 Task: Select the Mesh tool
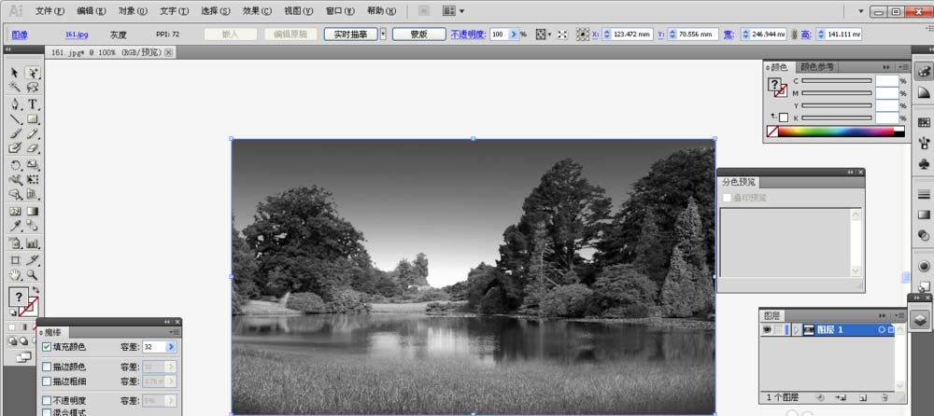pos(15,212)
